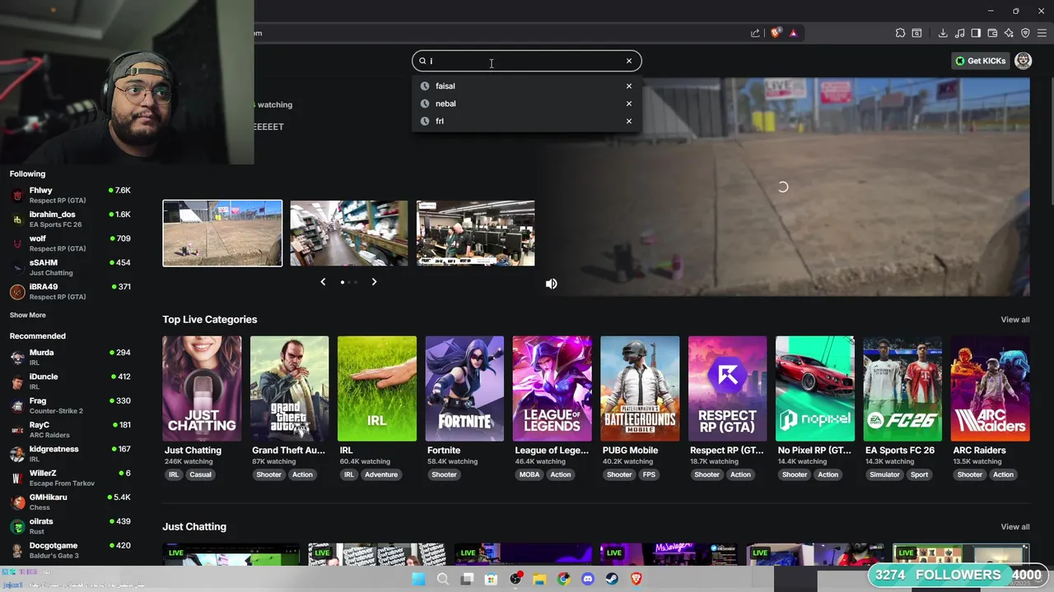The image size is (1054, 592).
Task: Click the Casual tag under Just Chatting
Action: 201,474
